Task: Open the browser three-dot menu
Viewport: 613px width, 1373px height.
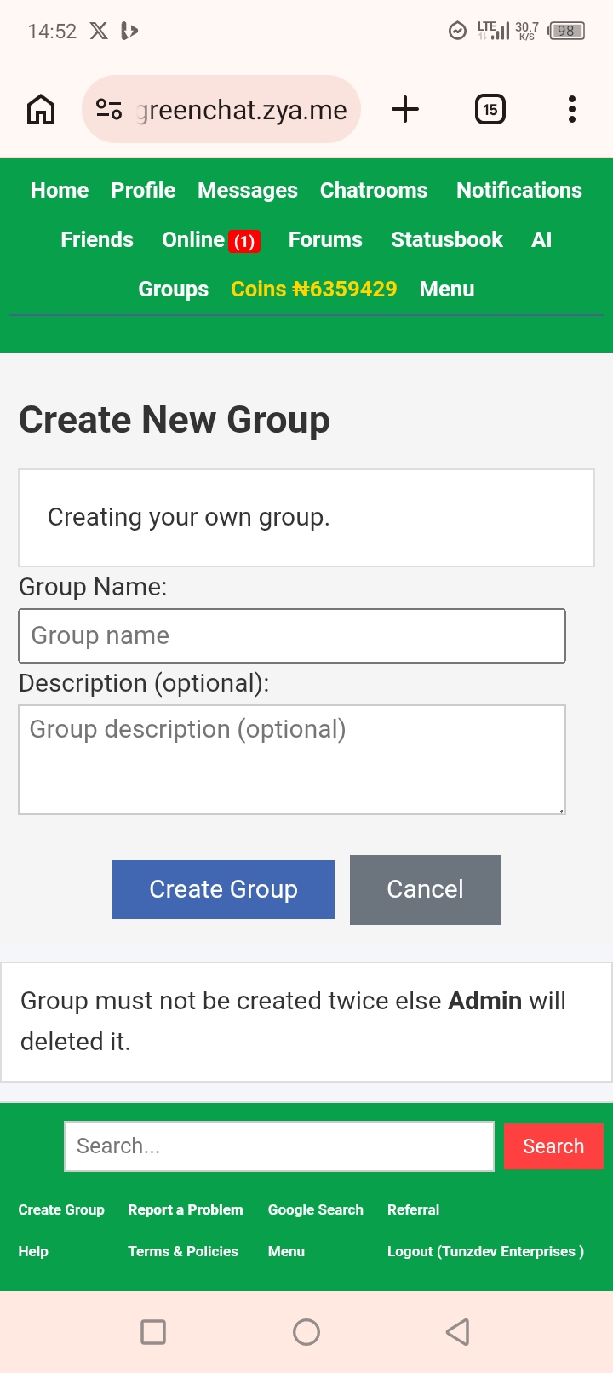Action: coord(572,109)
